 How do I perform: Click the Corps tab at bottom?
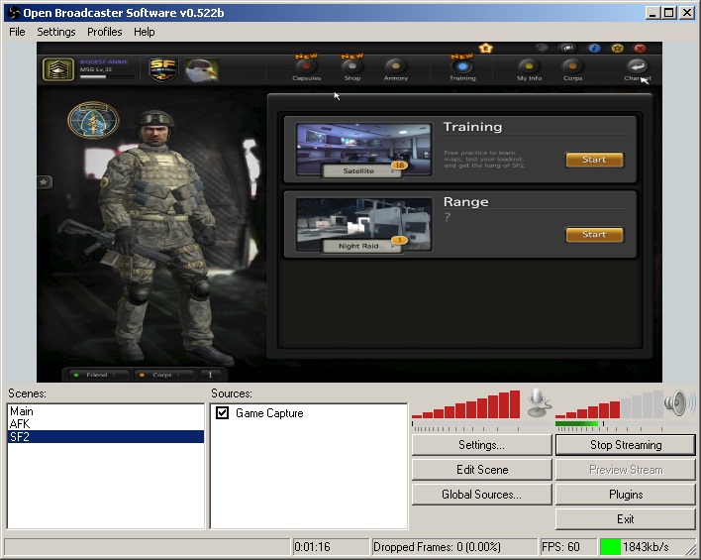pyautogui.click(x=162, y=375)
